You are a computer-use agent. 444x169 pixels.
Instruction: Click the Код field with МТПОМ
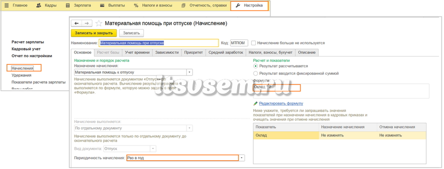coord(239,43)
